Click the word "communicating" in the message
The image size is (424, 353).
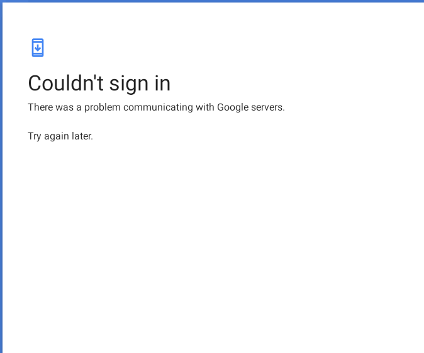pyautogui.click(x=158, y=107)
